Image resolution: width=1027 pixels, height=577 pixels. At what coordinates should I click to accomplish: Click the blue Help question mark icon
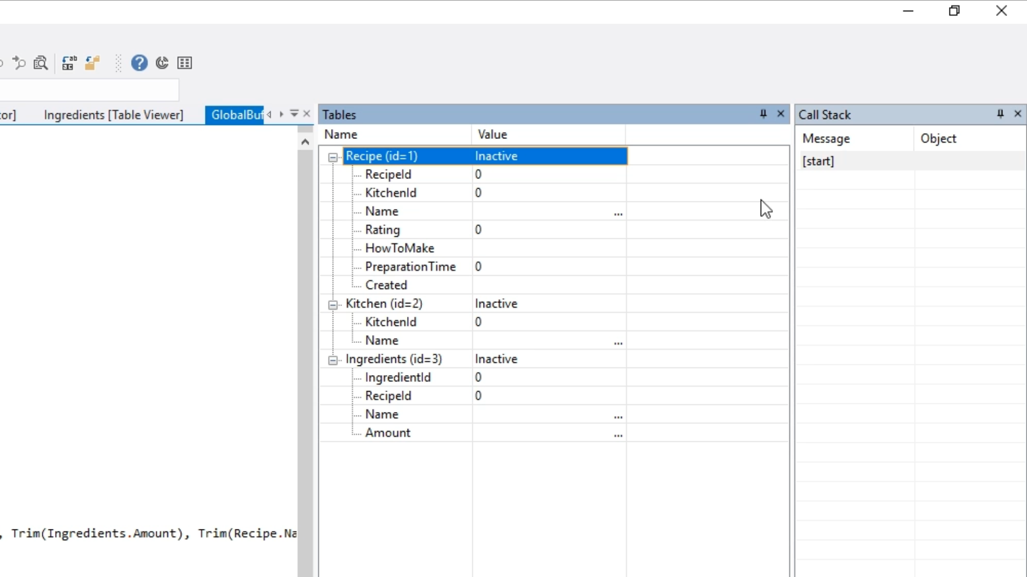coord(139,63)
